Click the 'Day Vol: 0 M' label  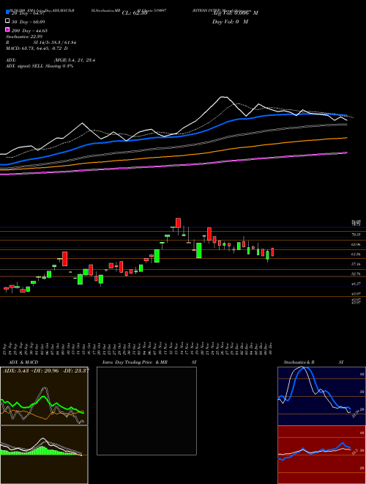pyautogui.click(x=230, y=22)
